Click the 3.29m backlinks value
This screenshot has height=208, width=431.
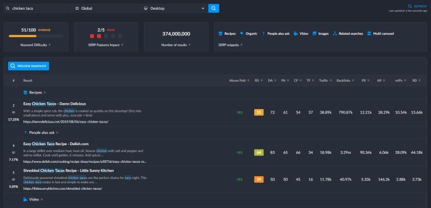(x=345, y=152)
